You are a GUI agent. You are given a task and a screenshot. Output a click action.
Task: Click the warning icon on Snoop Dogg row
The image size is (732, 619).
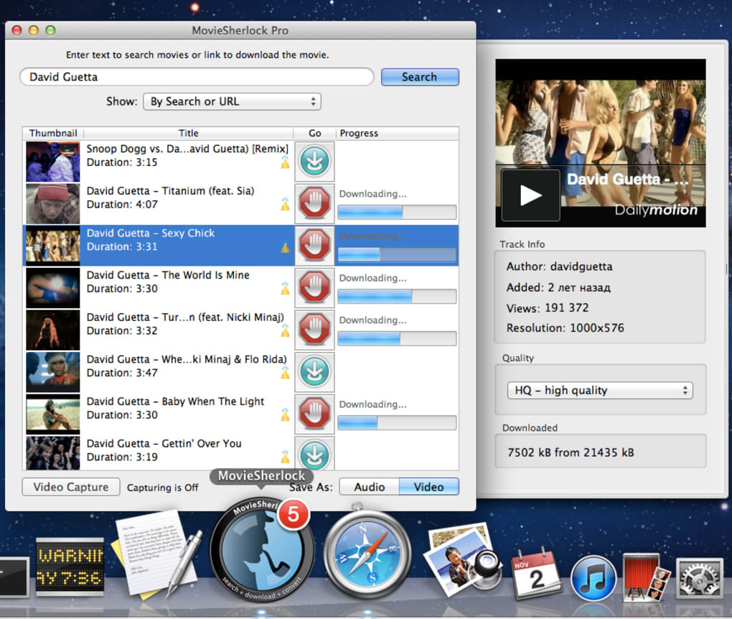(x=285, y=162)
